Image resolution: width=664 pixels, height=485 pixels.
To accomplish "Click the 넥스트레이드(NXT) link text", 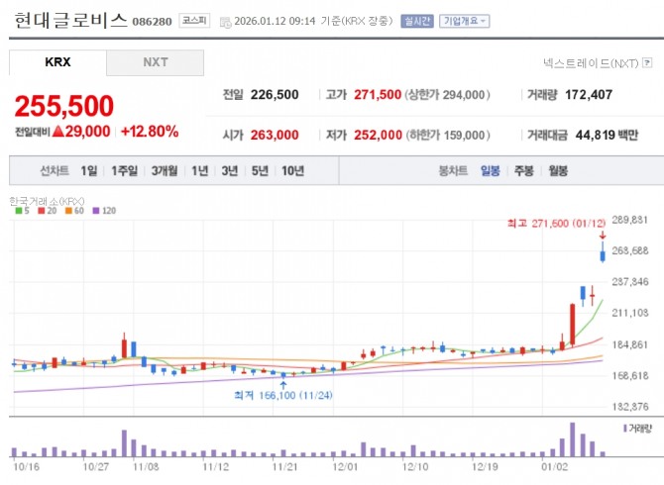I will 591,63.
